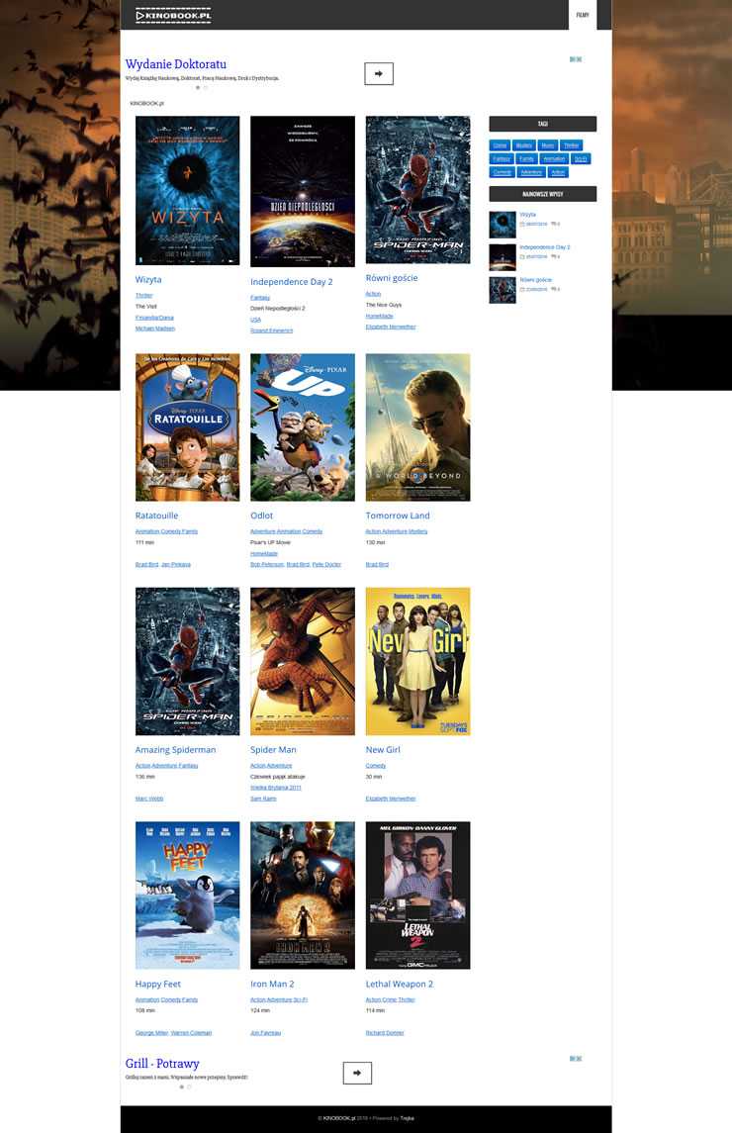Click the arrow button in Wydanie Doktoratu ad
Screen dimensions: 732x1133
pyautogui.click(x=379, y=72)
